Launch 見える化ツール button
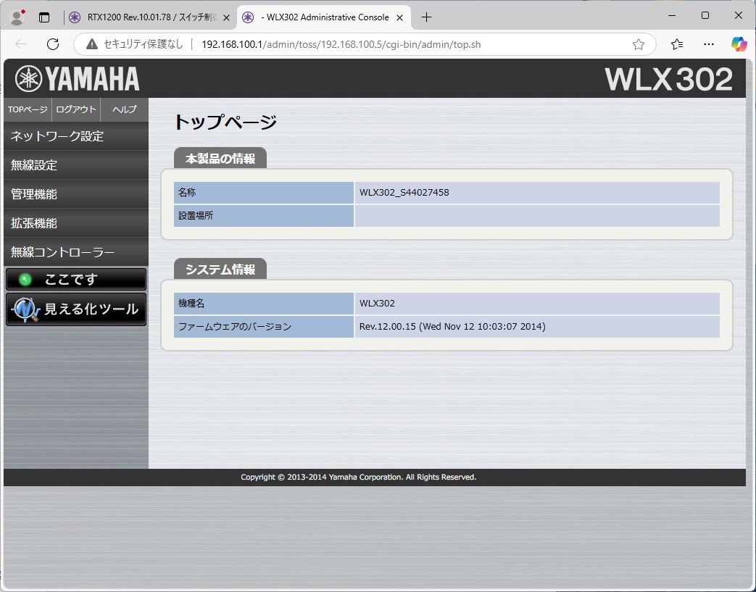 [76, 309]
